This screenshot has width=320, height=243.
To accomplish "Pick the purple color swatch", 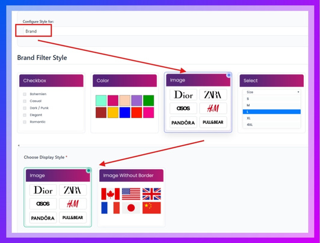I will pyautogui.click(x=137, y=101).
